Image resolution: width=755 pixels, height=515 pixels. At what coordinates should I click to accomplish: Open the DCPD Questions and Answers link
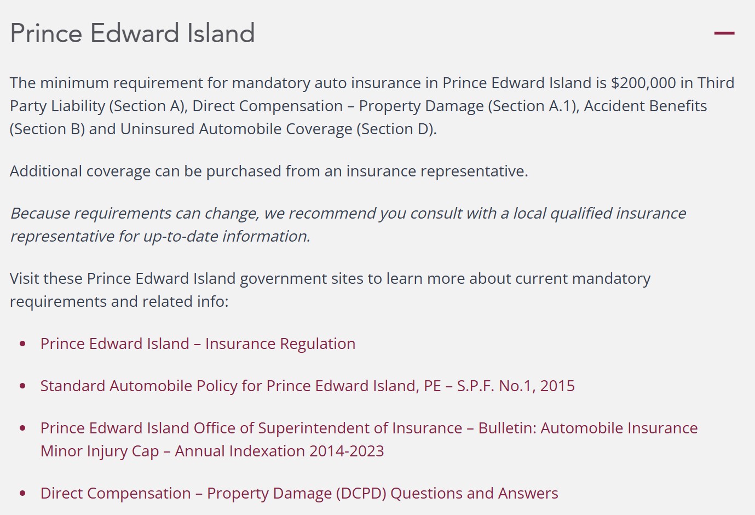[299, 493]
